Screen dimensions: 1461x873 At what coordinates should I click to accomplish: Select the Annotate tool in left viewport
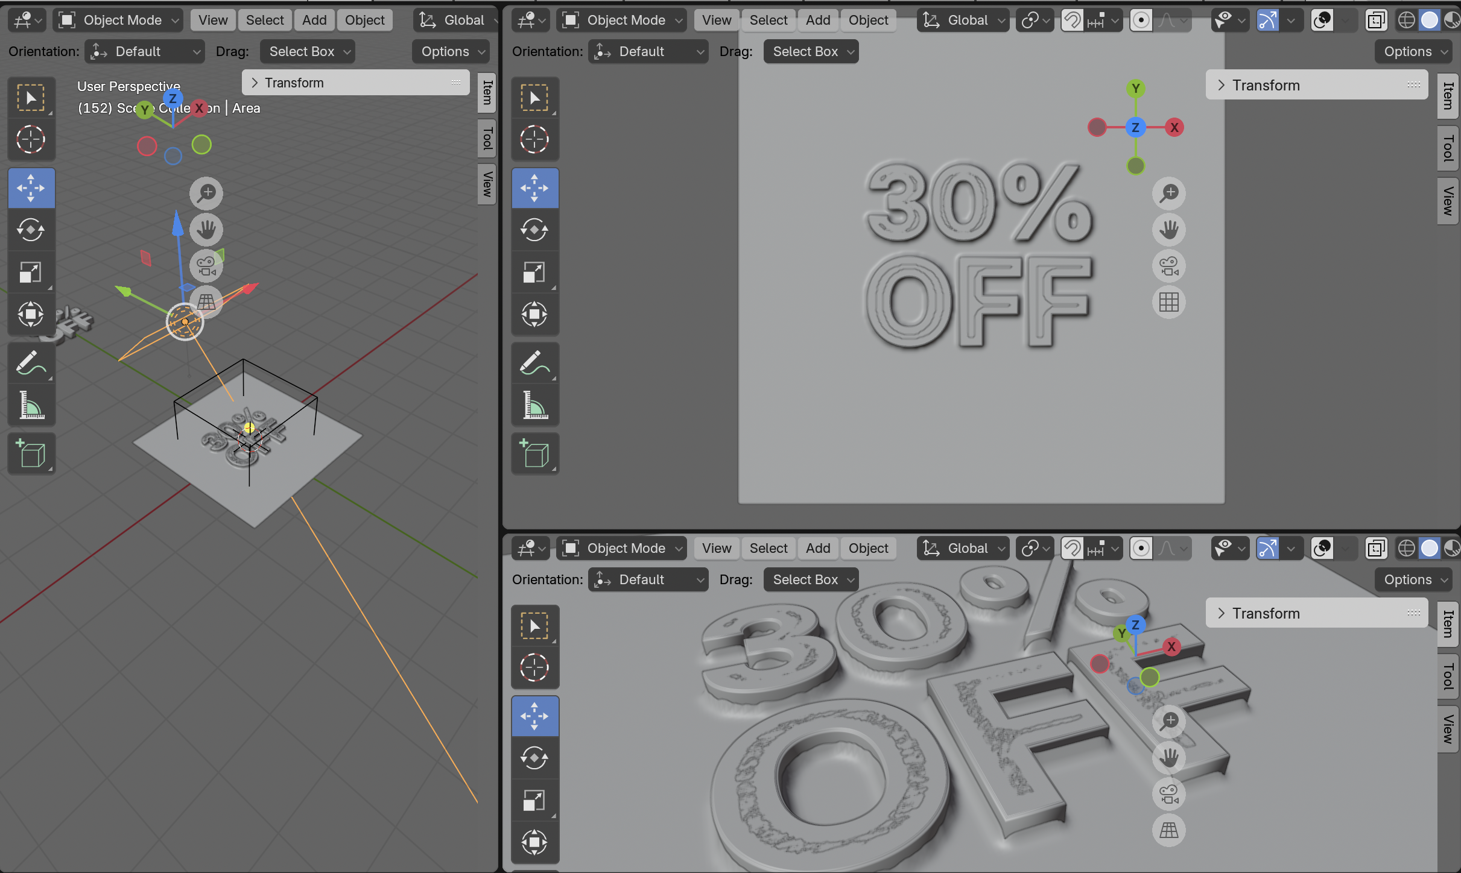31,364
